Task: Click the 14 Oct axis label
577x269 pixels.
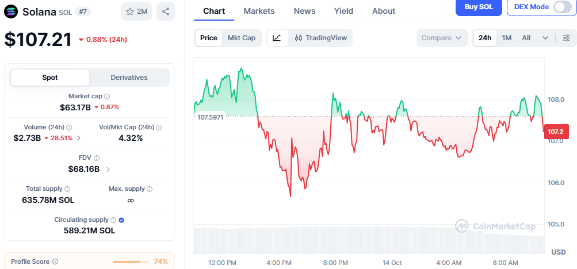Action: point(392,263)
